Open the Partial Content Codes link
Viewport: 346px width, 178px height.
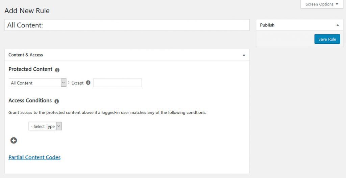[34, 157]
